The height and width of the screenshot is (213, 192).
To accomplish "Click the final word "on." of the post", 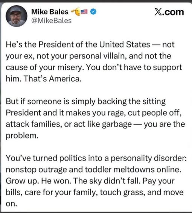I will 11,204.
